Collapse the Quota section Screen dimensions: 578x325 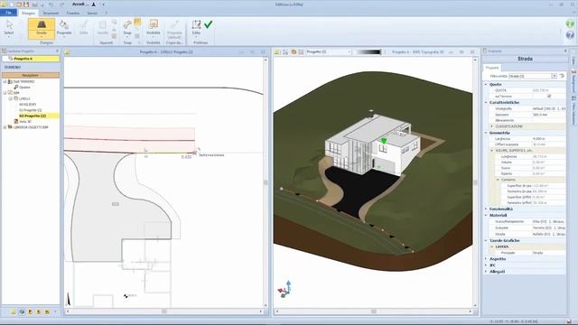486,84
